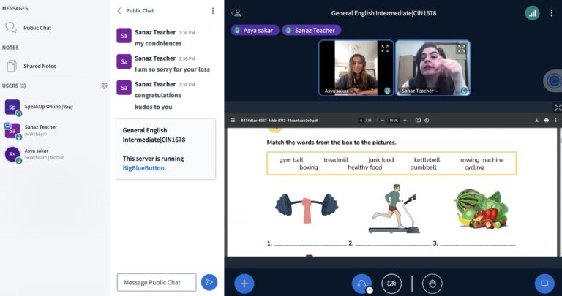Open the BigBlueButton link in chat
Viewport: 562px width, 296px height.
tap(143, 168)
